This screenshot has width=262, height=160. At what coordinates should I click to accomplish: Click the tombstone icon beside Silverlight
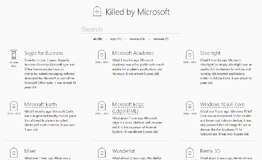point(189,55)
